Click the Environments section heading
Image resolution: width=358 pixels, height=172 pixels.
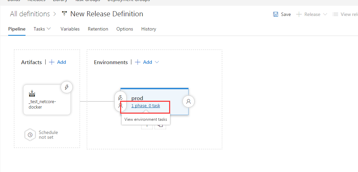tap(111, 62)
